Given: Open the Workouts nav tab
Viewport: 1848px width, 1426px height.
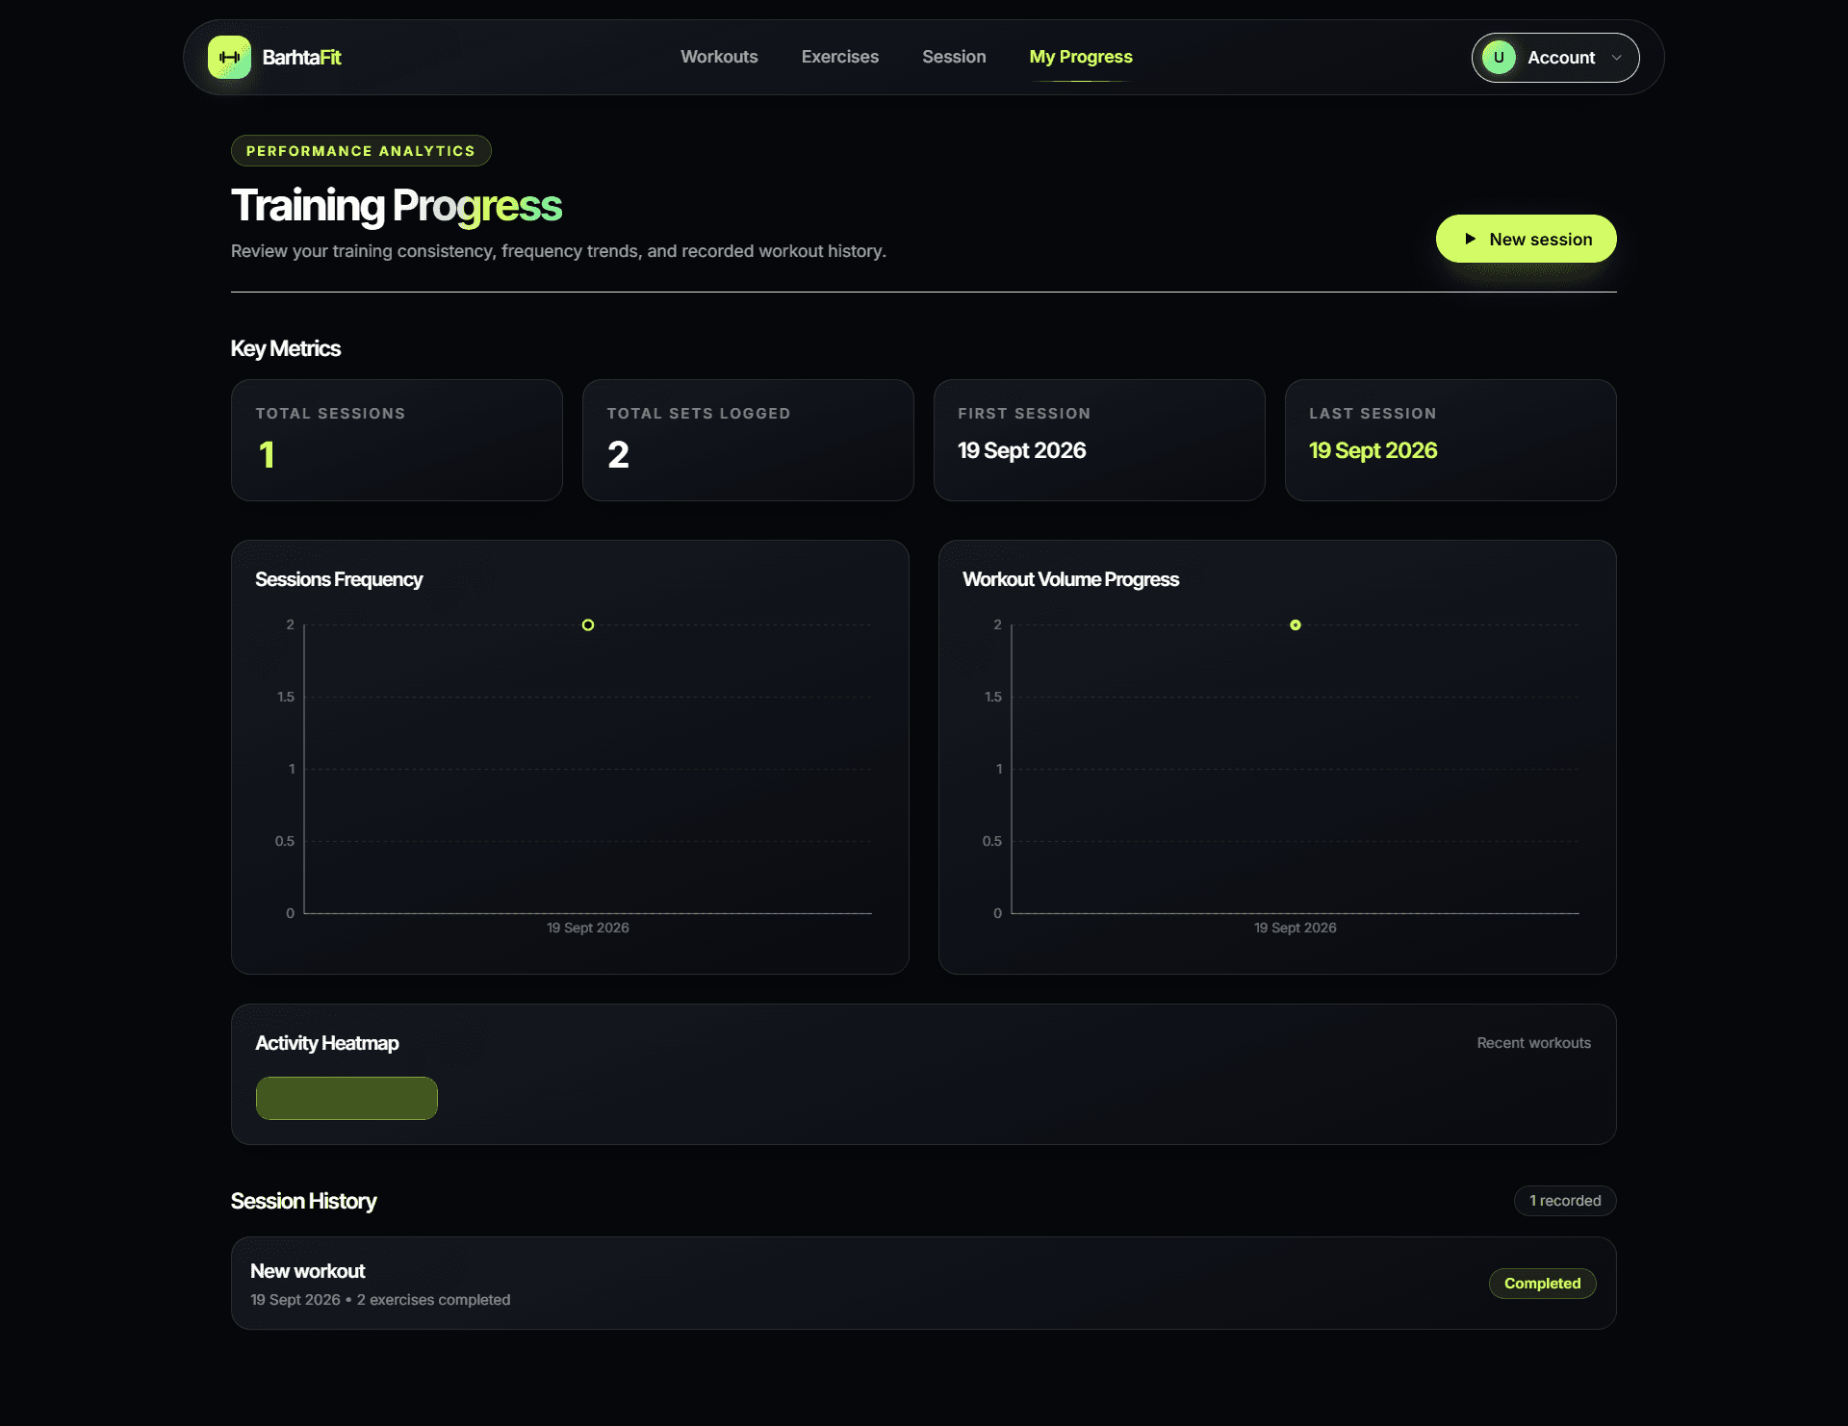Looking at the screenshot, I should (719, 57).
